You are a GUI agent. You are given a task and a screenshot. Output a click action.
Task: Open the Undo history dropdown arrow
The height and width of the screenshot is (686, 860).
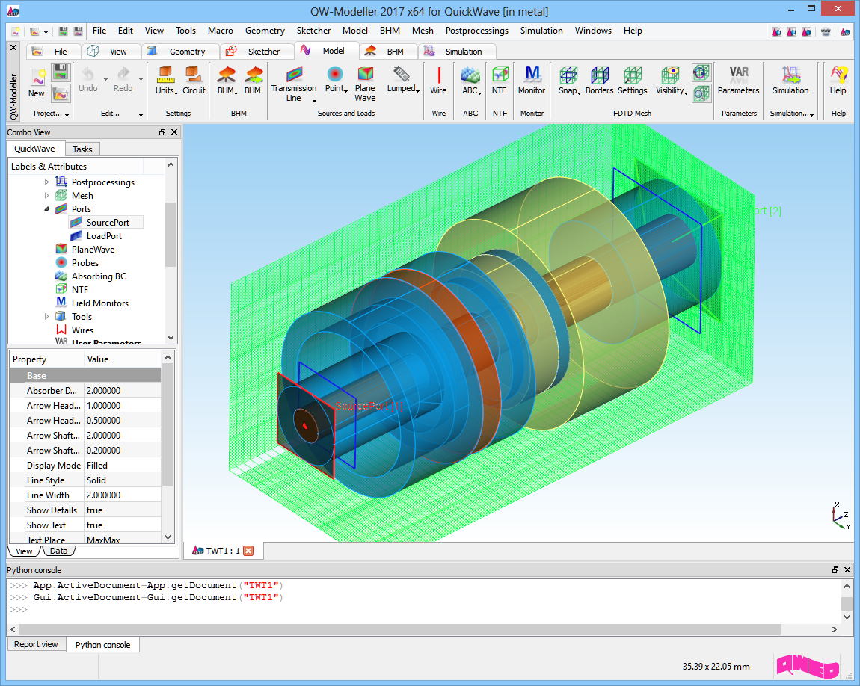coord(105,79)
